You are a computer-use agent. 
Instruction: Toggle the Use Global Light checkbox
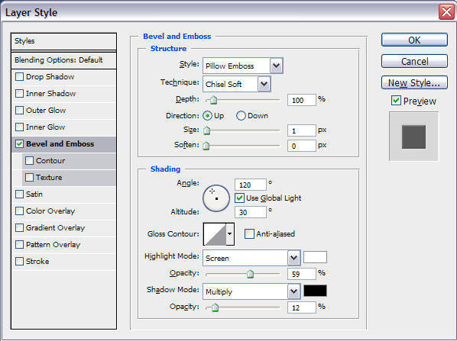(x=239, y=198)
